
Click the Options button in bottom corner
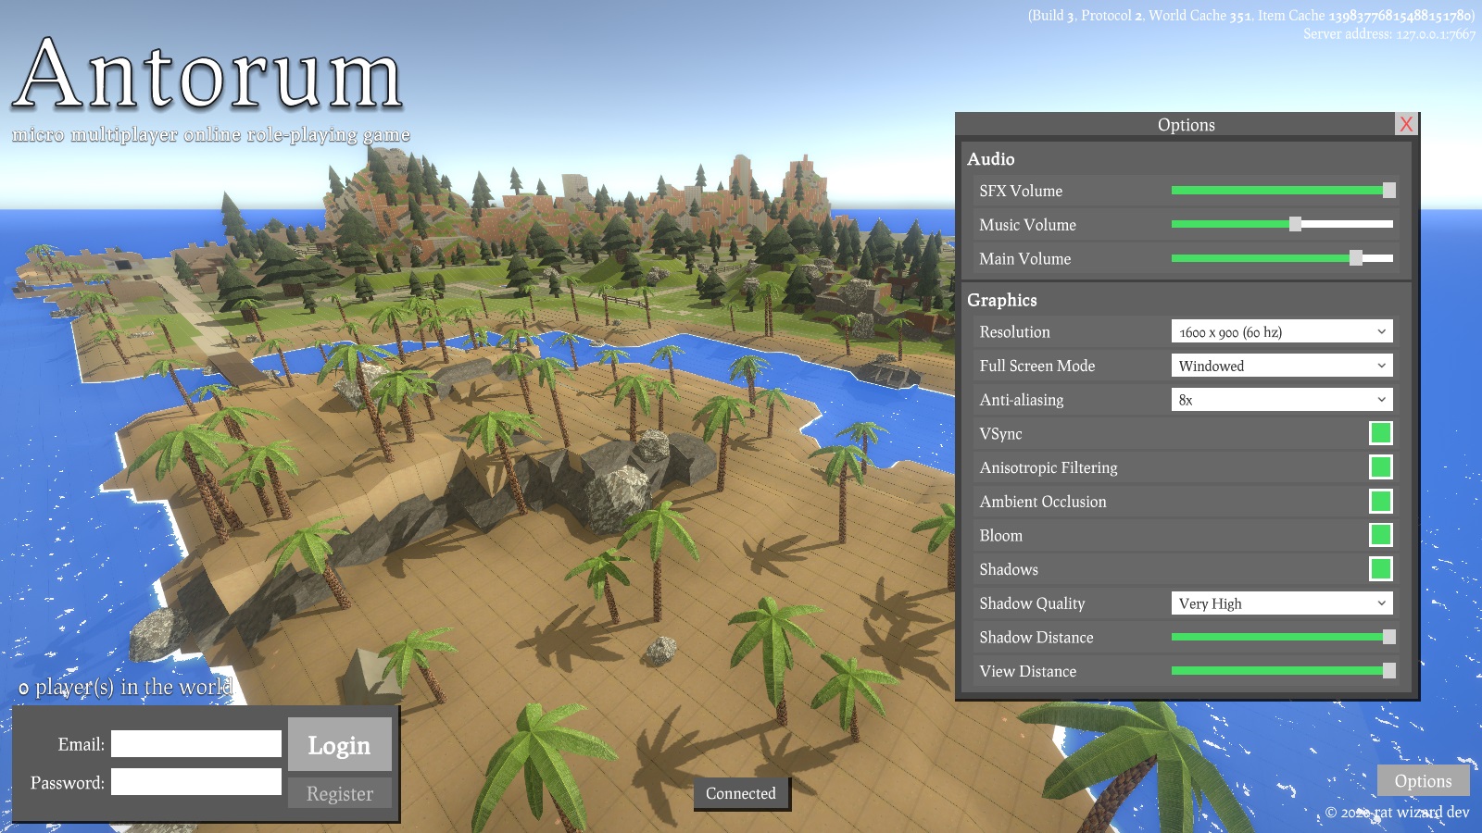[1423, 780]
